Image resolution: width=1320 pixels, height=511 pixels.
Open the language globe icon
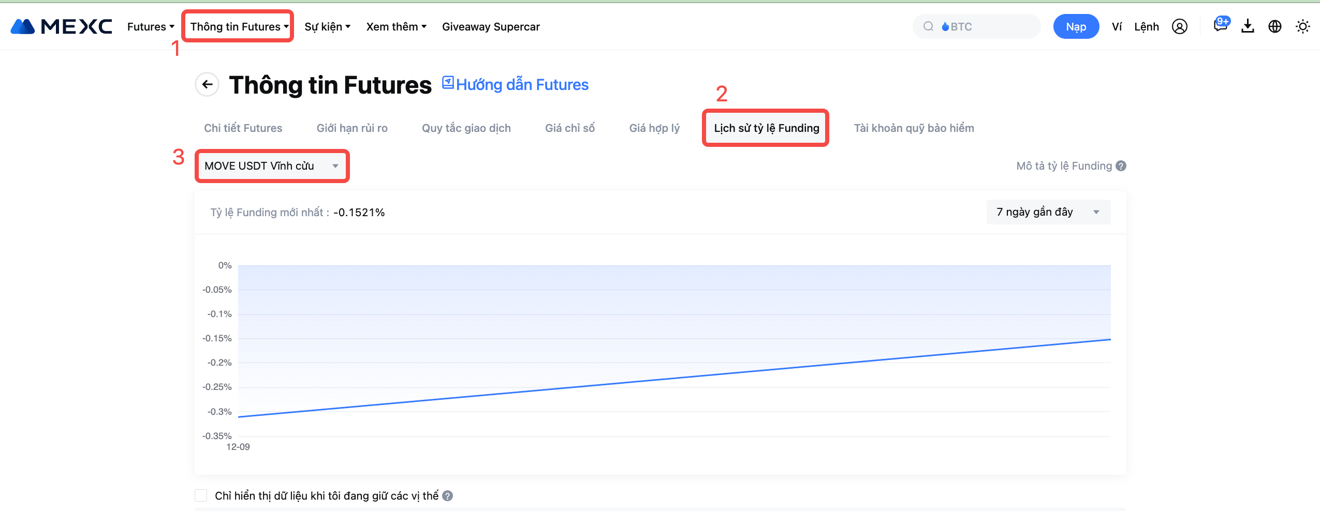(1274, 26)
